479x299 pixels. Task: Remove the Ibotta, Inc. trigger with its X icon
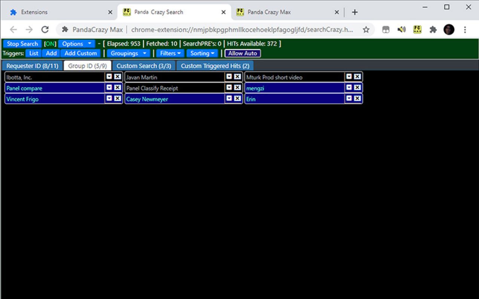118,77
